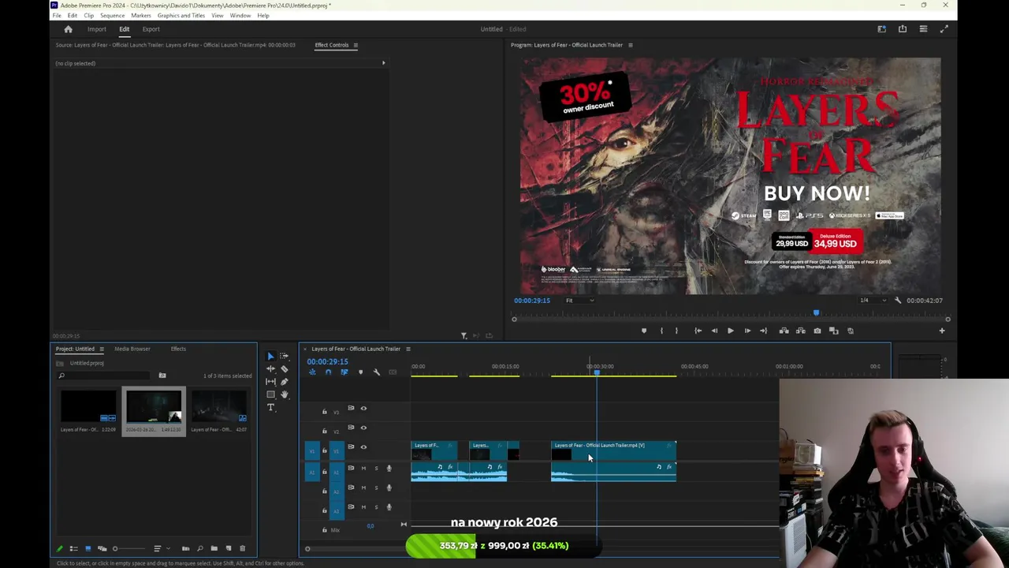Select the Slip tool
Image resolution: width=1009 pixels, height=568 pixels.
(x=270, y=382)
